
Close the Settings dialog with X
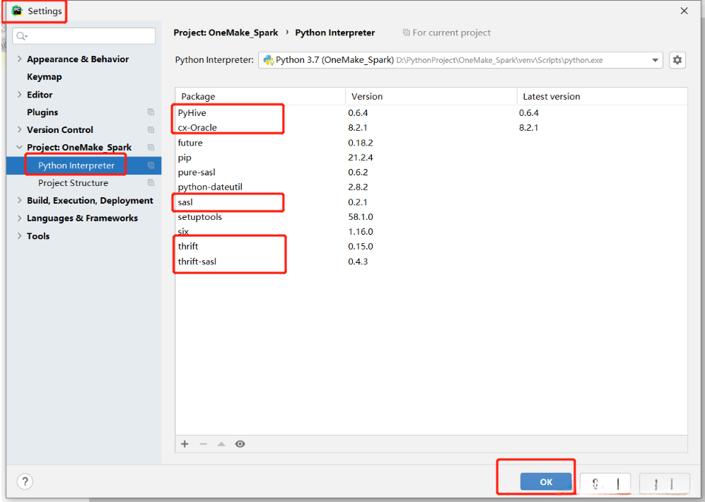tap(684, 11)
